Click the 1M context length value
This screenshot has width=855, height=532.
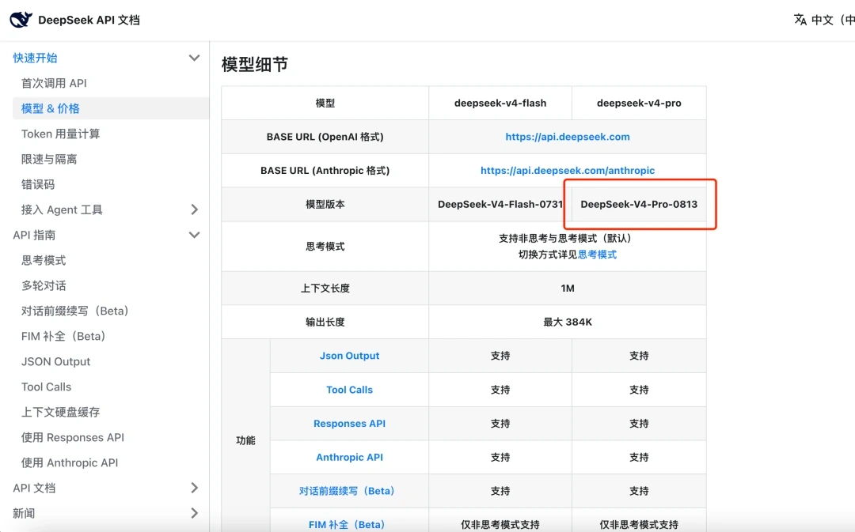tap(568, 288)
